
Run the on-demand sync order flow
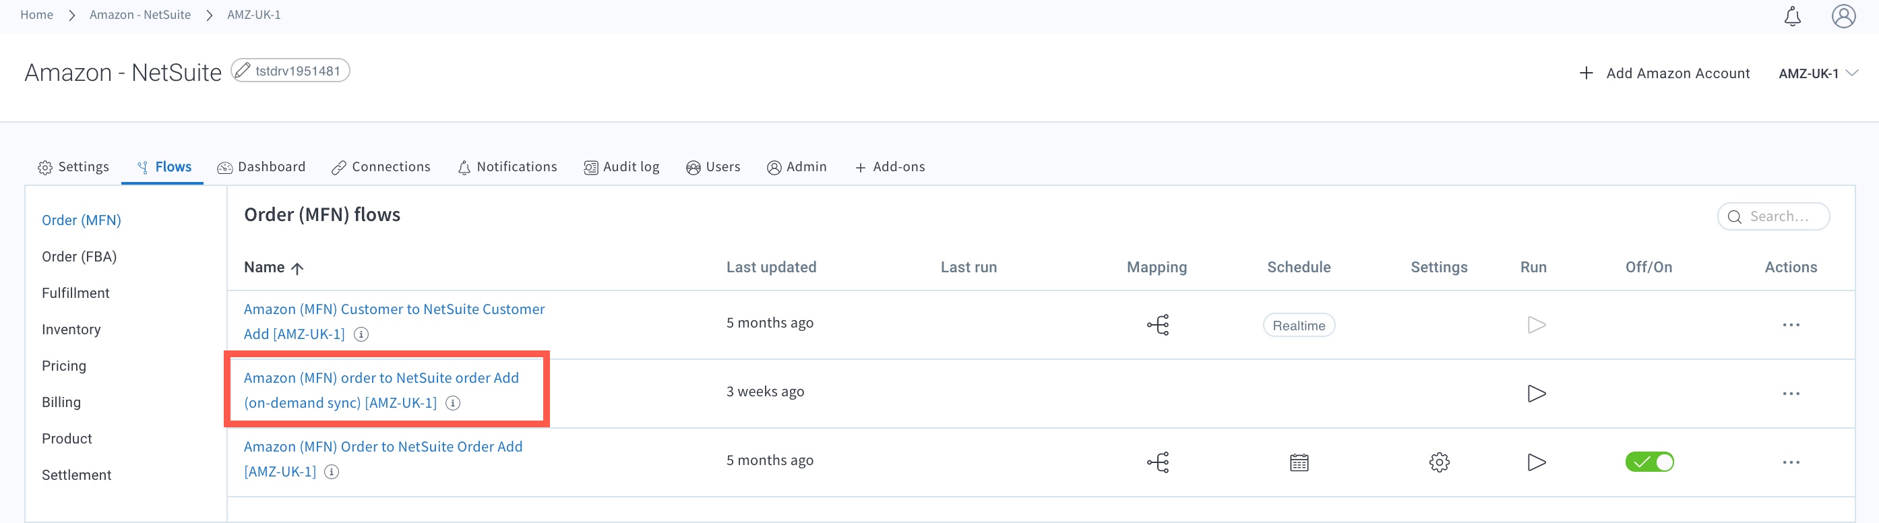click(x=1536, y=394)
